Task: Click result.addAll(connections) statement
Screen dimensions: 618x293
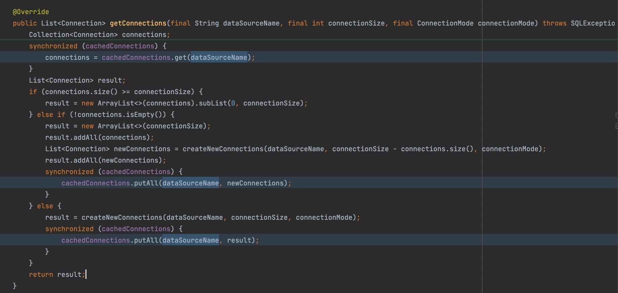Action: [98, 137]
